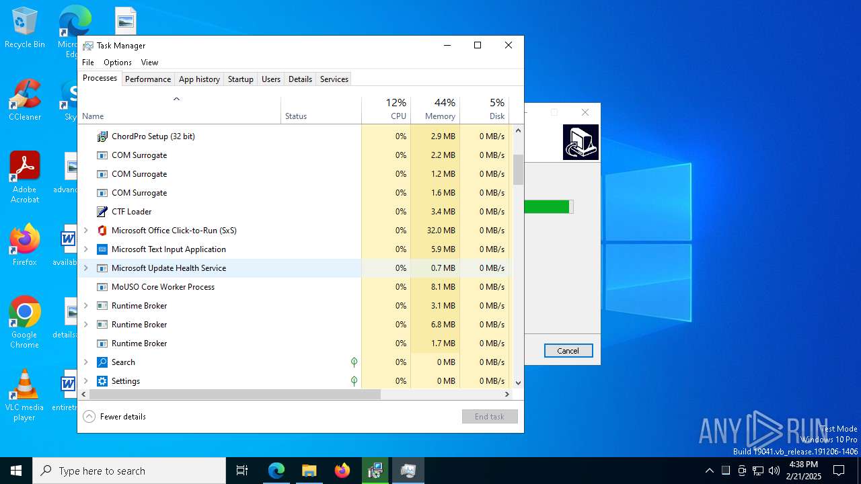This screenshot has height=484, width=861.
Task: Switch to the App history tab
Action: coord(199,79)
